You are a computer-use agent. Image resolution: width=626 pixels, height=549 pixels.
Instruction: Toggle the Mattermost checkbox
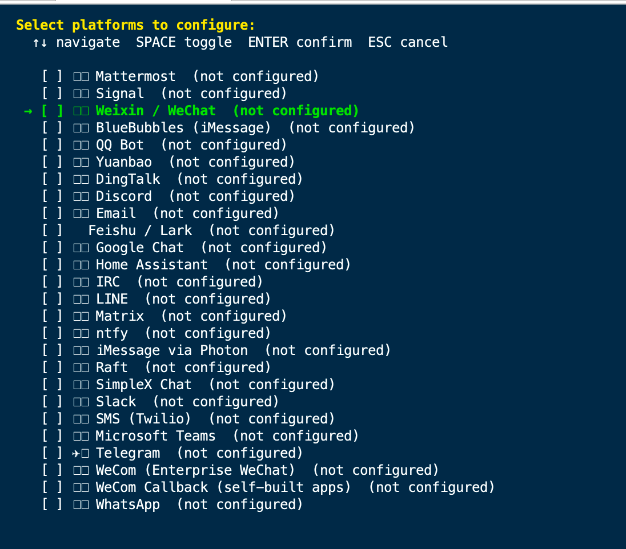tap(53, 76)
